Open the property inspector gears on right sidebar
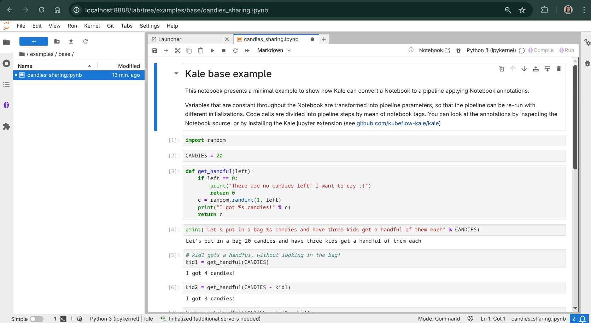 coord(587,42)
